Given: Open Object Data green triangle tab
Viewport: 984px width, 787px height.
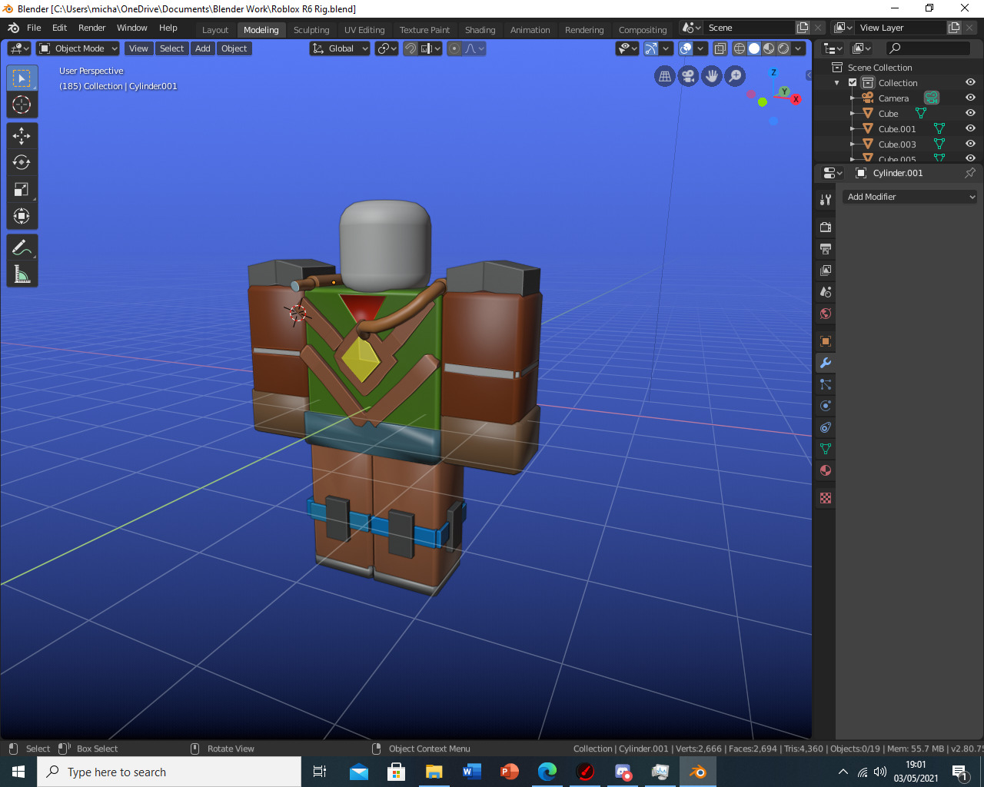Looking at the screenshot, I should (x=826, y=449).
